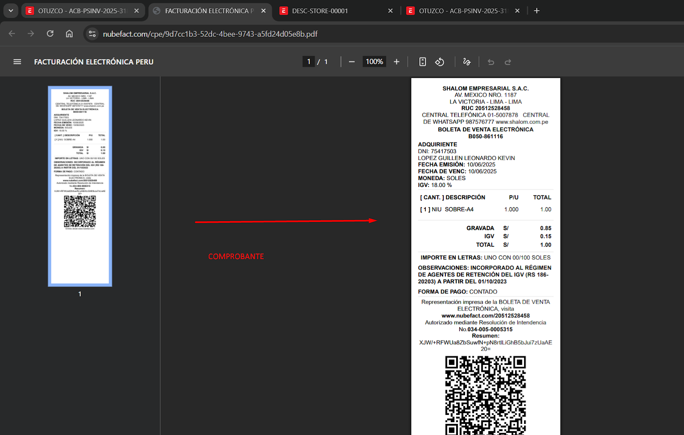
Task: Reload the current page
Action: coord(50,34)
